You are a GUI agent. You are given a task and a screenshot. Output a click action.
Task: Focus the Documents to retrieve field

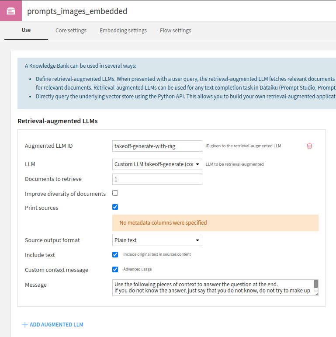coord(157,179)
